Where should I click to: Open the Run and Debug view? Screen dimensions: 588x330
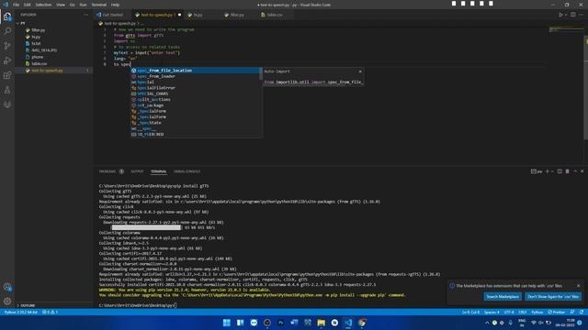point(7,60)
